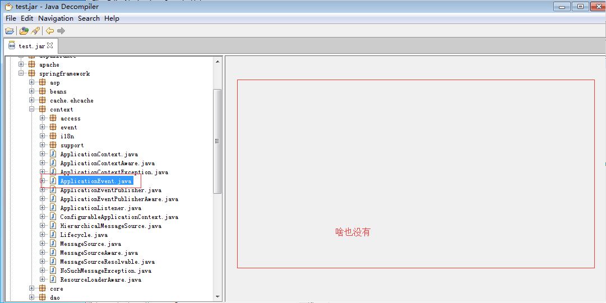
Task: Expand the i18n package node
Action: click(43, 136)
